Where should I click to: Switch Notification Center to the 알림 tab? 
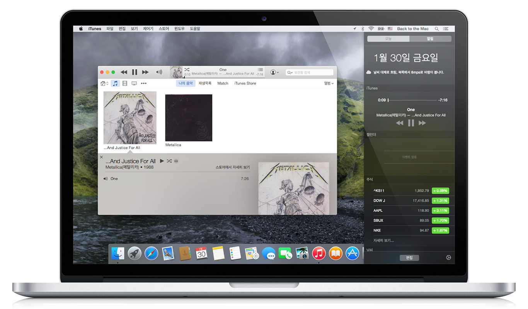[x=430, y=39]
